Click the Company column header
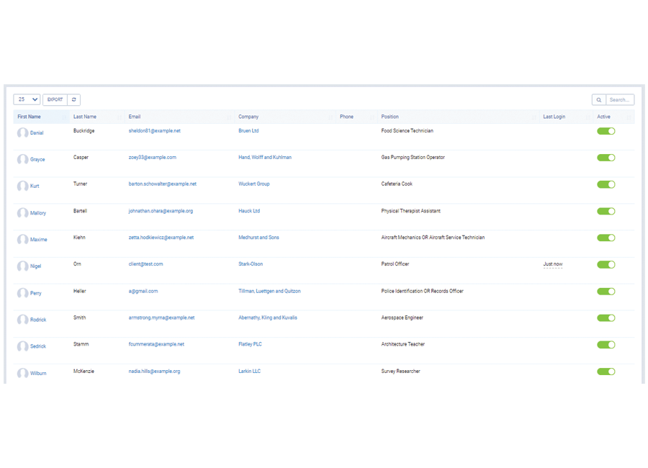648x468 pixels. coord(248,117)
